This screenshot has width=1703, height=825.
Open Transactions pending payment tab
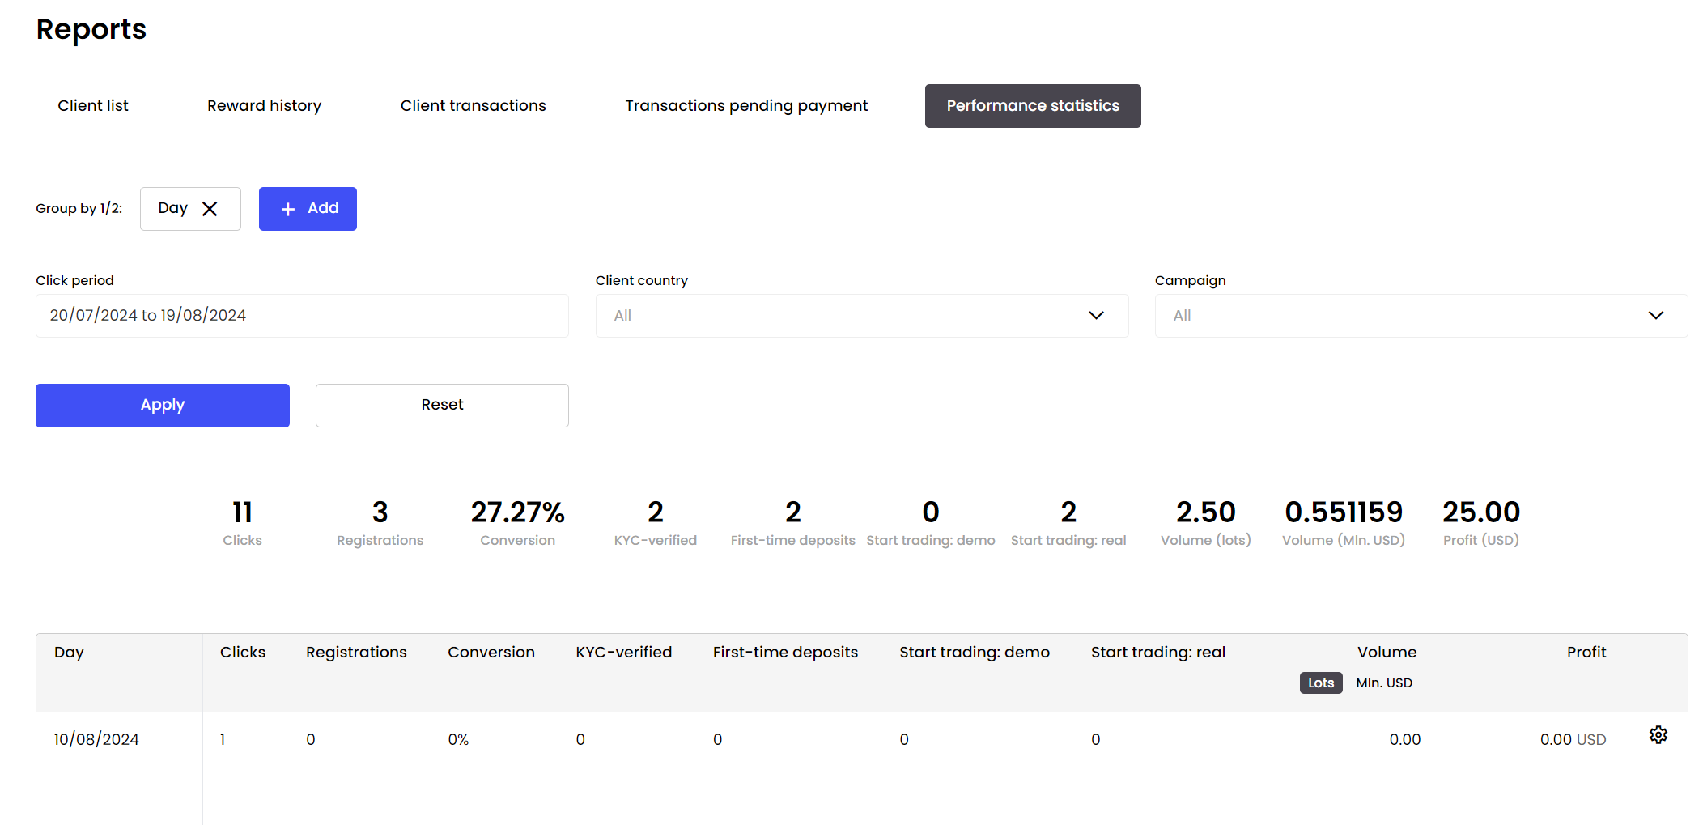tap(746, 106)
